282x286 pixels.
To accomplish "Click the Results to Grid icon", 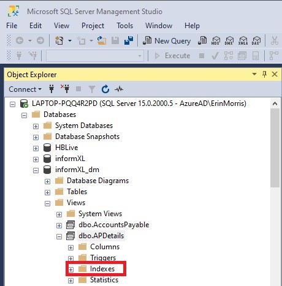I will 242,56.
